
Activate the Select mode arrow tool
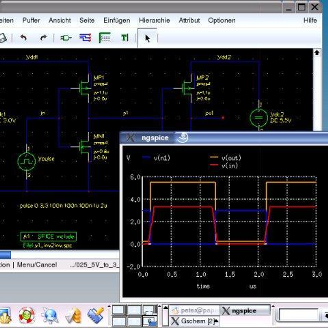point(147,38)
